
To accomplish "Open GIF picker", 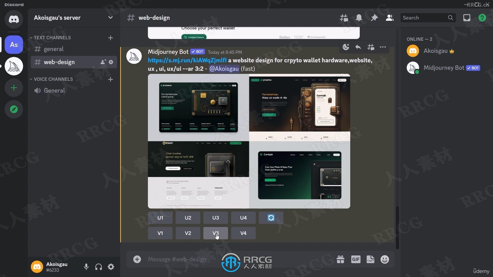I will (356, 260).
